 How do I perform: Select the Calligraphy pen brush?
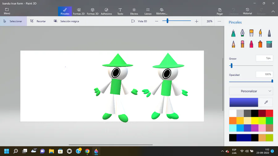pos(242,33)
